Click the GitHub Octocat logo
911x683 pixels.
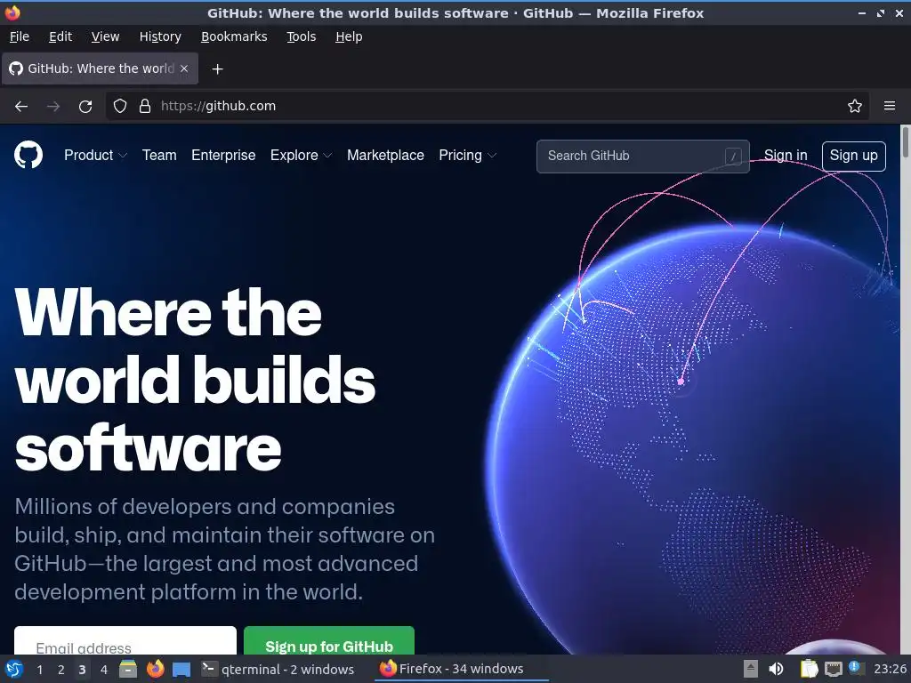(28, 155)
